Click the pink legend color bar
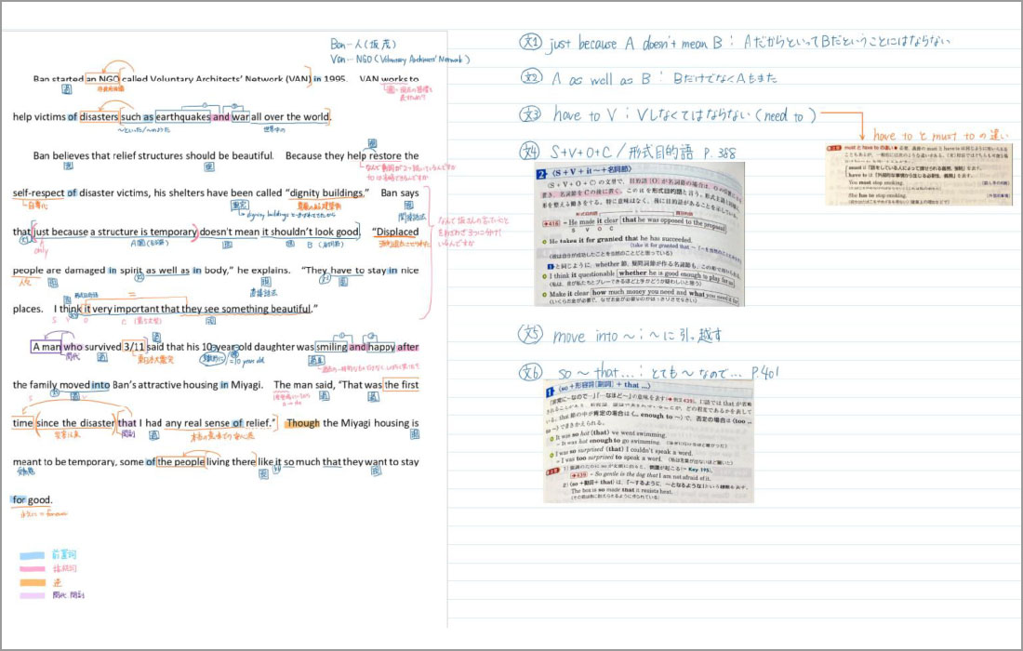Screen dimensions: 1023x651 click(x=32, y=569)
